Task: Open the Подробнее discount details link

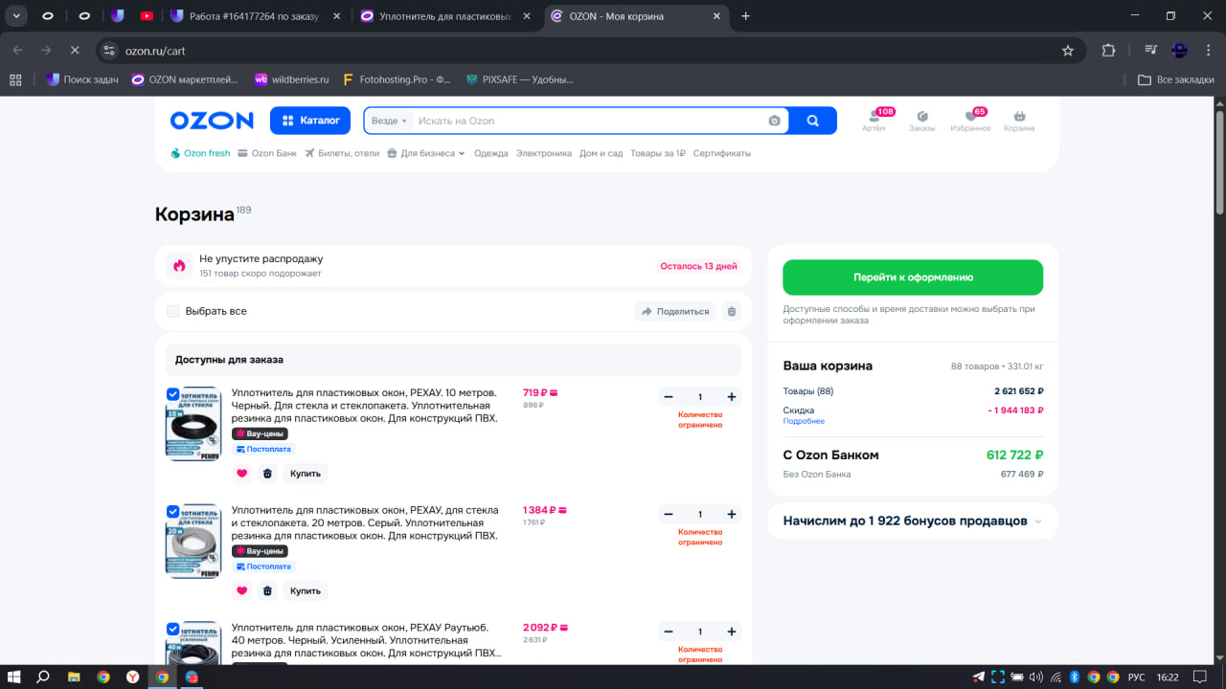Action: 804,421
